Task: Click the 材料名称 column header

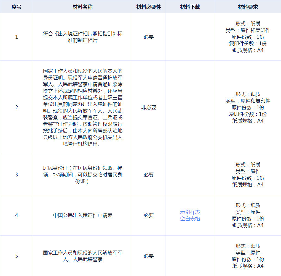Action: pos(82,7)
